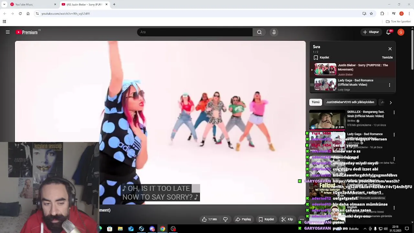
Task: Close the Sıra queue panel
Action: [390, 49]
